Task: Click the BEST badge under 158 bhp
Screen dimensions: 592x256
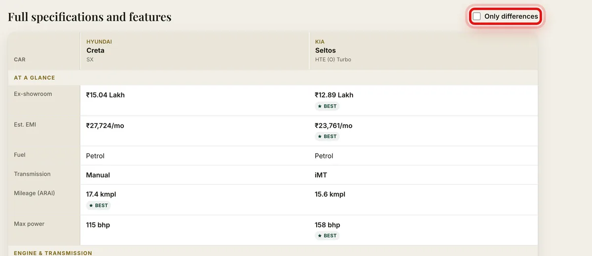Action: point(327,236)
